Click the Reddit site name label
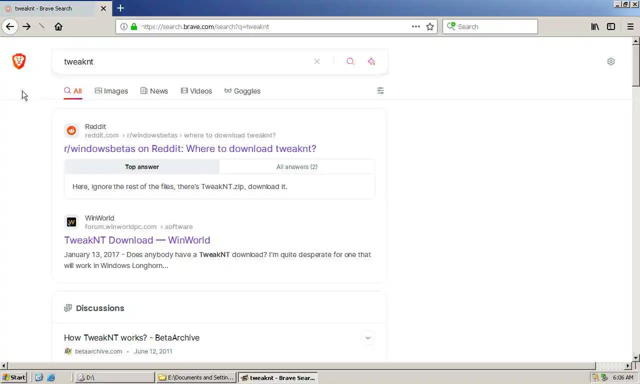The width and height of the screenshot is (640, 384). (x=95, y=126)
